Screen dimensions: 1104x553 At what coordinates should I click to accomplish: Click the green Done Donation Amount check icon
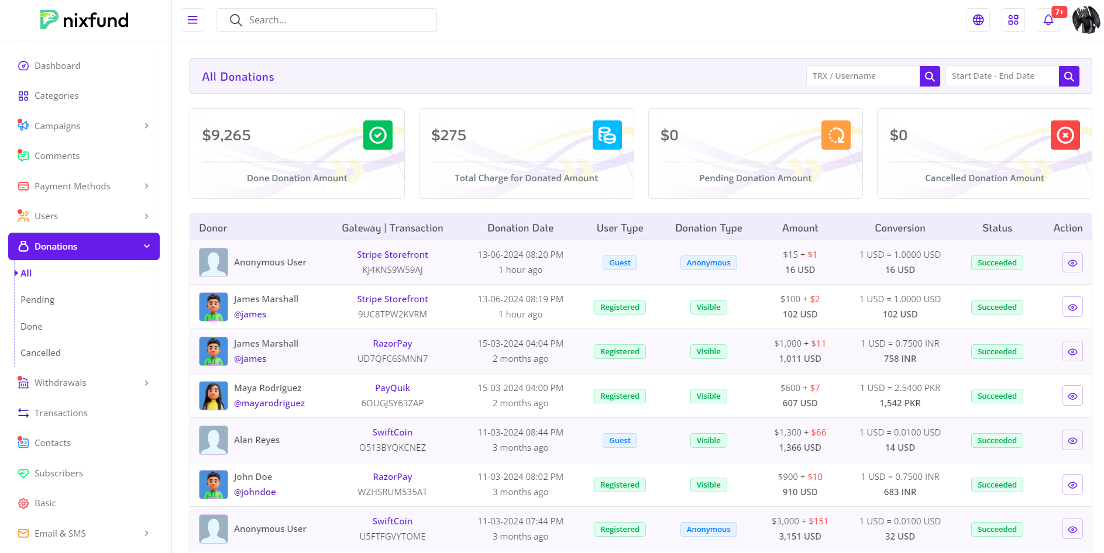(x=377, y=135)
